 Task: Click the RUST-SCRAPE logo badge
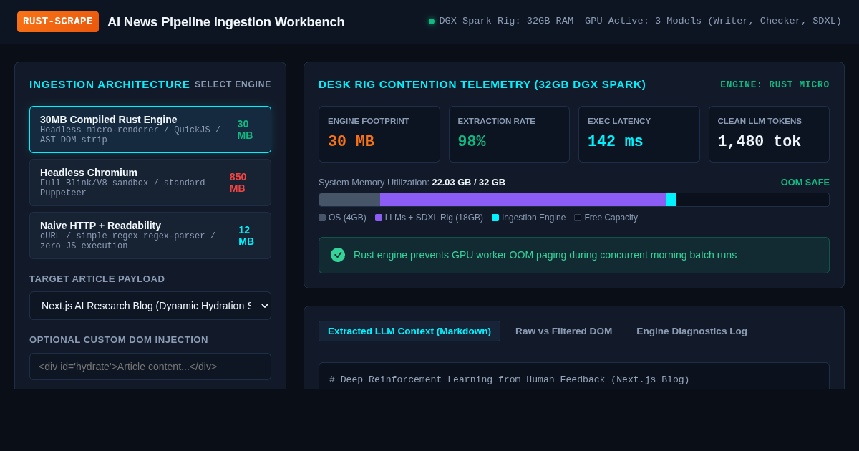click(58, 21)
